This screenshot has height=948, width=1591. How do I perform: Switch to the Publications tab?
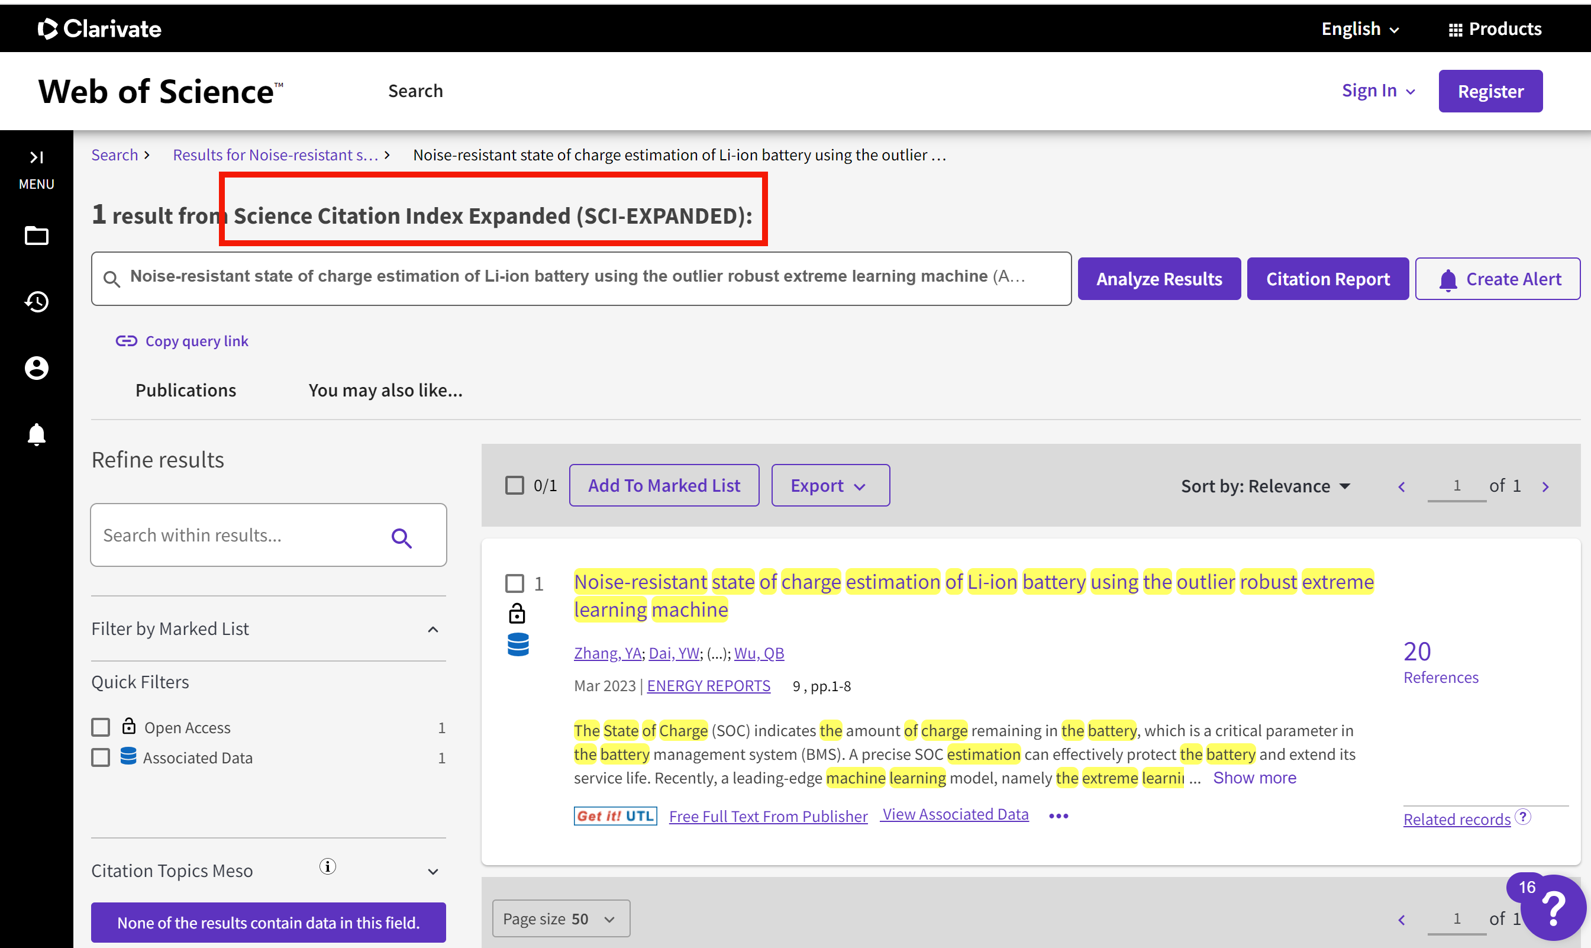pyautogui.click(x=185, y=391)
